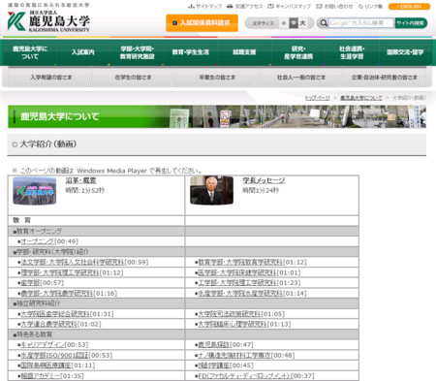The width and height of the screenshot is (436, 381).
Task: Switch the site to ENGLISH
Action: coord(409,7)
